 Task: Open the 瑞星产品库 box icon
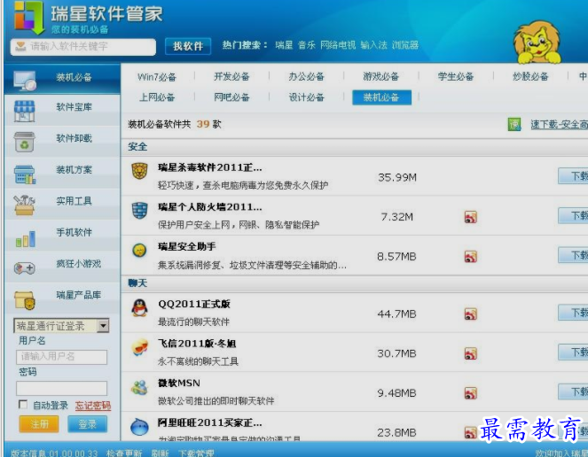[25, 300]
